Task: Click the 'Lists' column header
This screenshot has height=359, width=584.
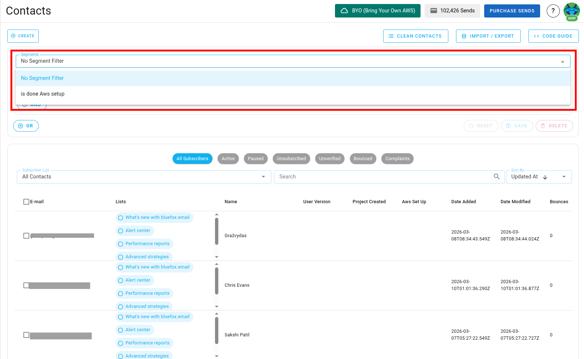Action: (x=121, y=202)
